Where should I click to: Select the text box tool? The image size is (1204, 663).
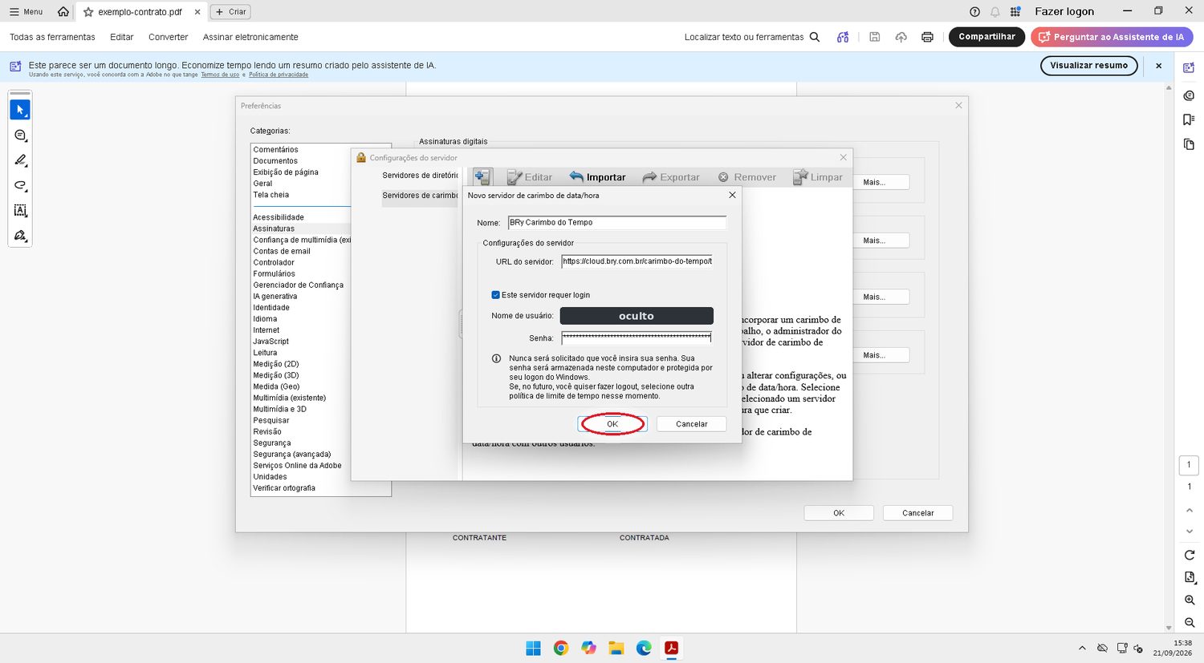[20, 210]
